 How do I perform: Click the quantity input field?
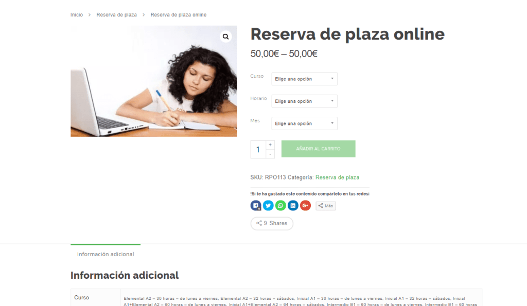[258, 150]
